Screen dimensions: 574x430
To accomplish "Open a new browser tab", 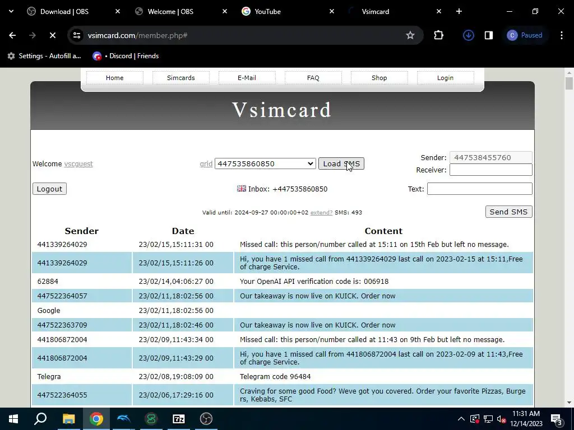I will click(459, 11).
